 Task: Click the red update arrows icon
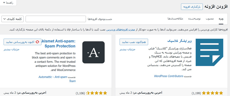pos(37,42)
